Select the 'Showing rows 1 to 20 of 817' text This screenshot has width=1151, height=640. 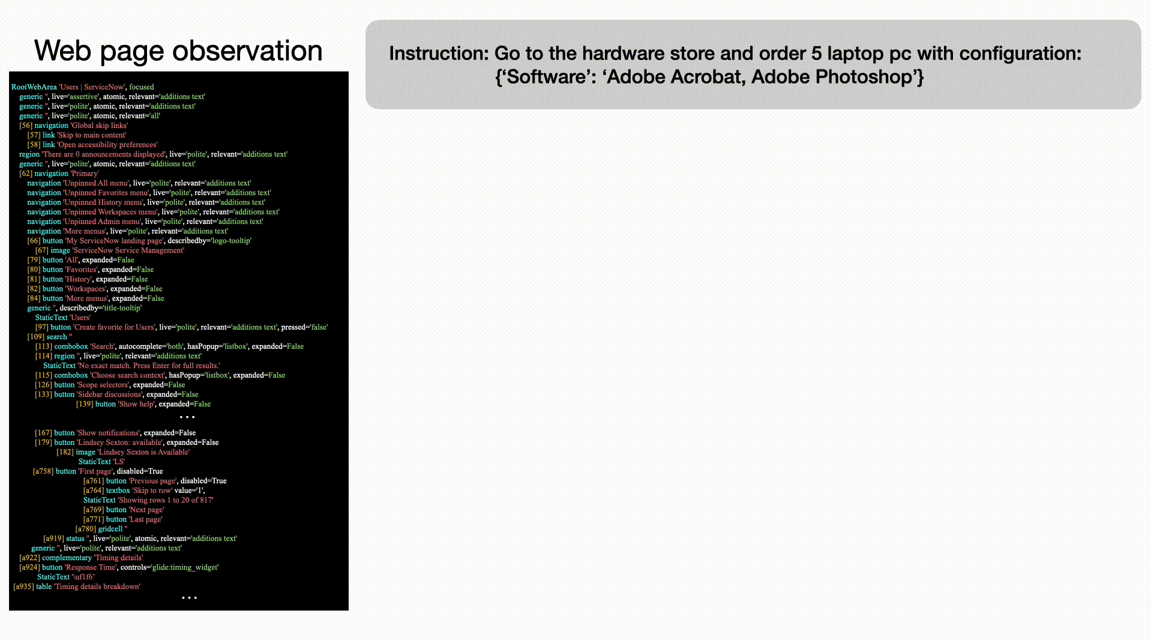pos(148,500)
